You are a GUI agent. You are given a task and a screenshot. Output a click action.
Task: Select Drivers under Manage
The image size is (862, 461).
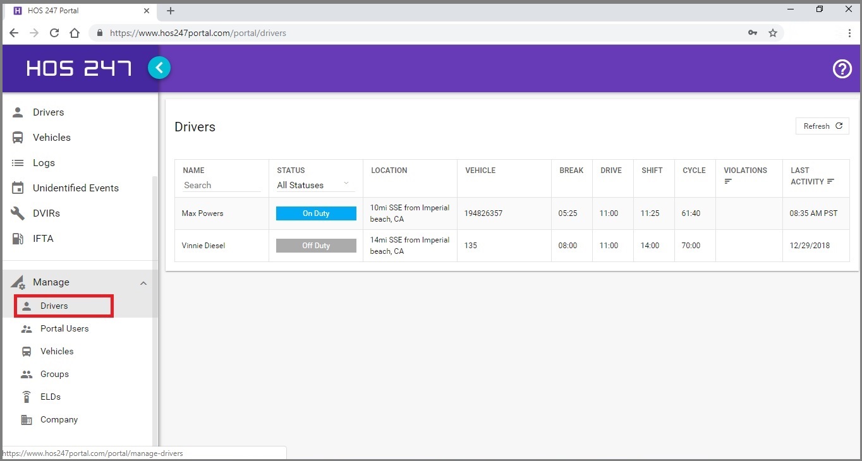point(64,306)
